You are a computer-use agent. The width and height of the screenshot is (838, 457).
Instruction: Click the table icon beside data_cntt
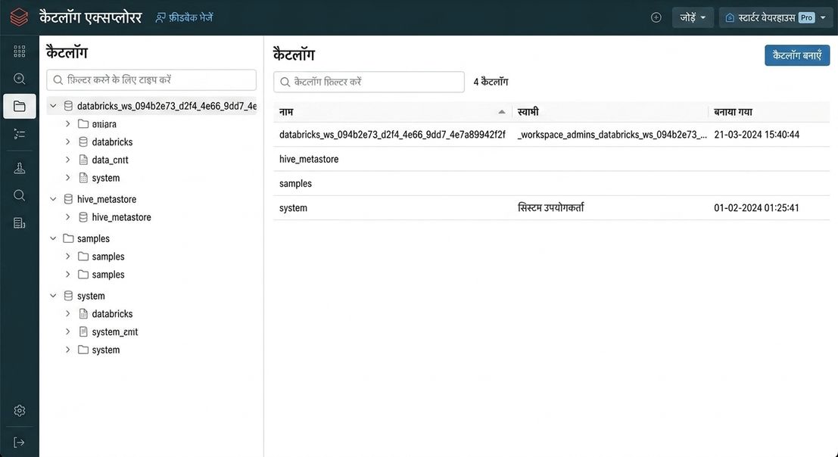[x=83, y=160]
